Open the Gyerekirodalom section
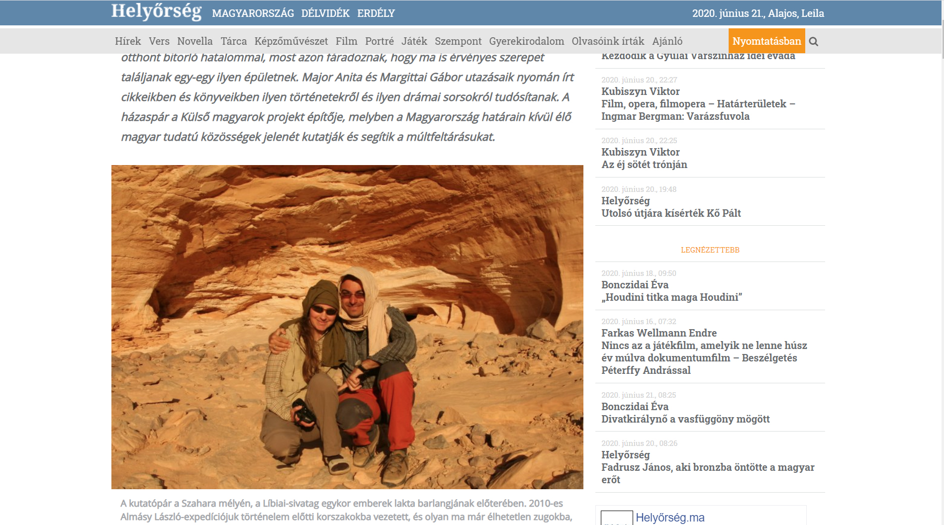This screenshot has height=525, width=944. click(527, 41)
